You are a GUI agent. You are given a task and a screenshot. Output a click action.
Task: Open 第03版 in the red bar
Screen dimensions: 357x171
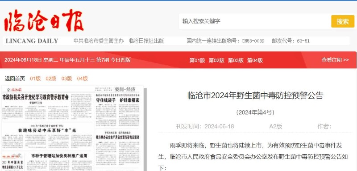[236, 60]
